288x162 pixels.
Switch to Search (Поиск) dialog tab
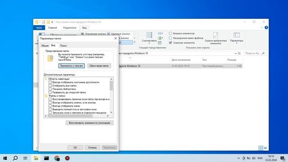(x=63, y=46)
